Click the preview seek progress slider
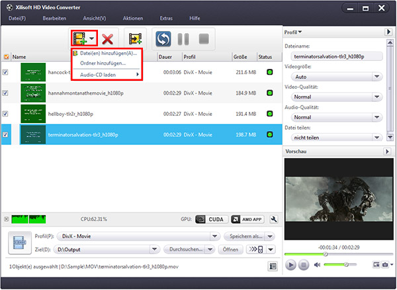397x290 pixels. [339, 254]
